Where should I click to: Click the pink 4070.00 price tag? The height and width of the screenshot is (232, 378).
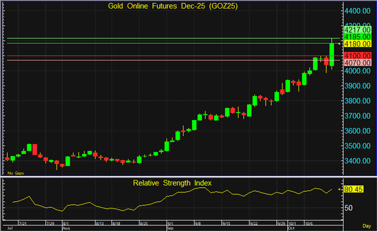tap(358, 63)
